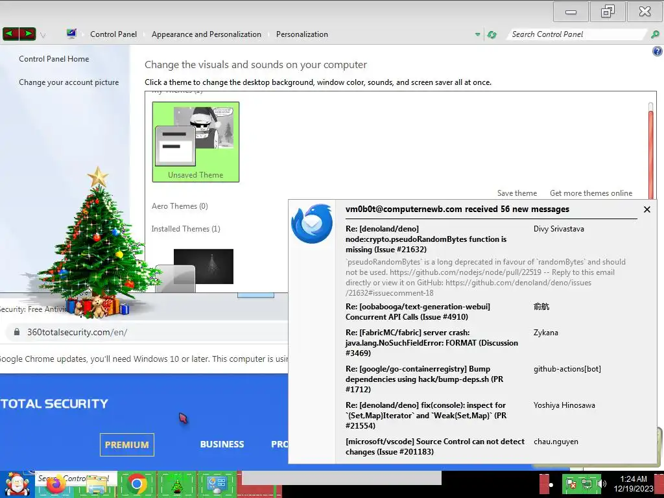
Task: Select Personalization breadcrumb item
Action: pos(302,34)
